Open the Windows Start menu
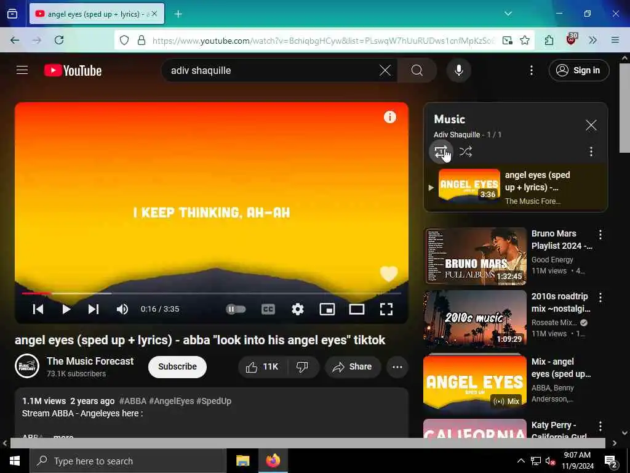This screenshot has width=630, height=473. click(x=15, y=461)
